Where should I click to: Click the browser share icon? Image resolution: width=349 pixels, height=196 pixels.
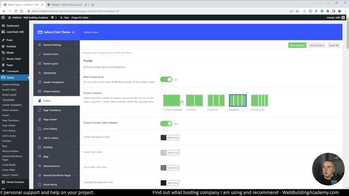[x=291, y=11]
